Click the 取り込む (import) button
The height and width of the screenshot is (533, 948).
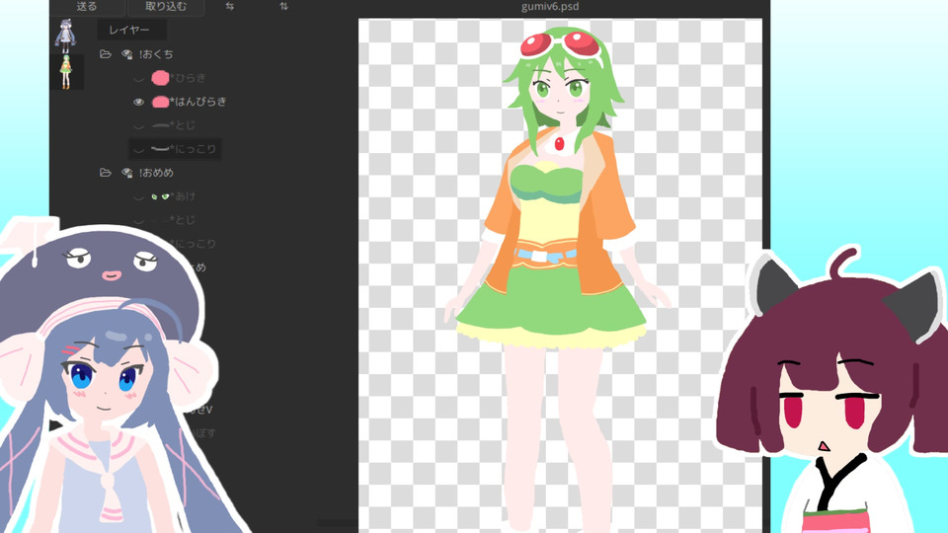click(166, 7)
